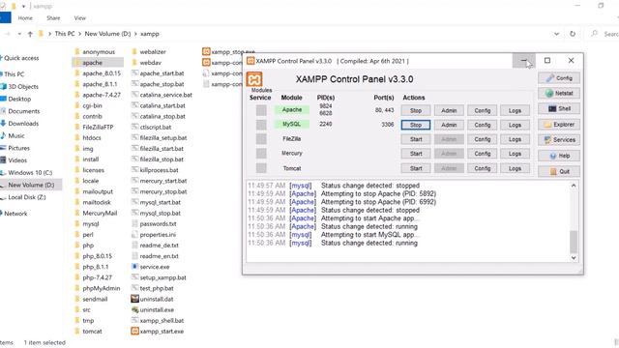Viewport: 619px width, 348px height.
Task: Open Help in XAMPP panel
Action: click(x=559, y=156)
